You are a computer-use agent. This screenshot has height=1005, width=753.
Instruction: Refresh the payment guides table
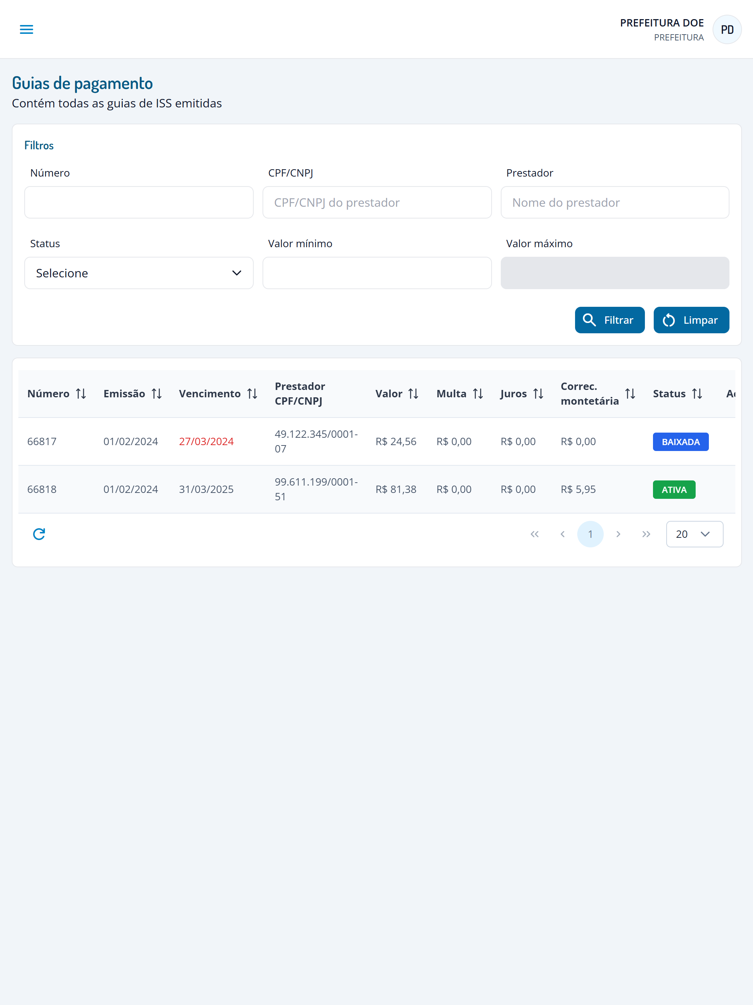(39, 534)
